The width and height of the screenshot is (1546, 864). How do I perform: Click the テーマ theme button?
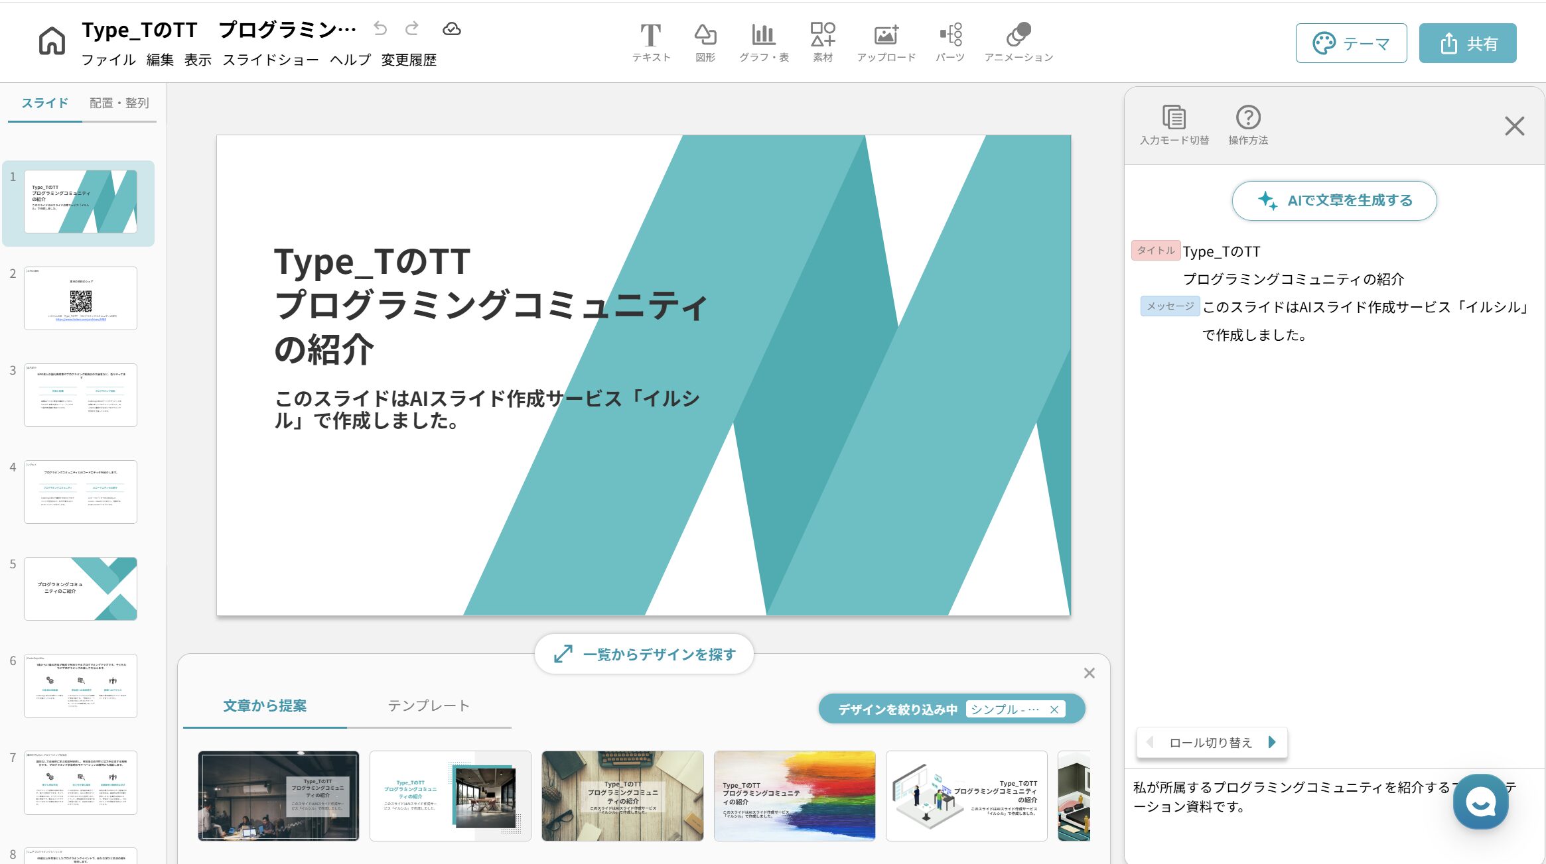coord(1351,44)
